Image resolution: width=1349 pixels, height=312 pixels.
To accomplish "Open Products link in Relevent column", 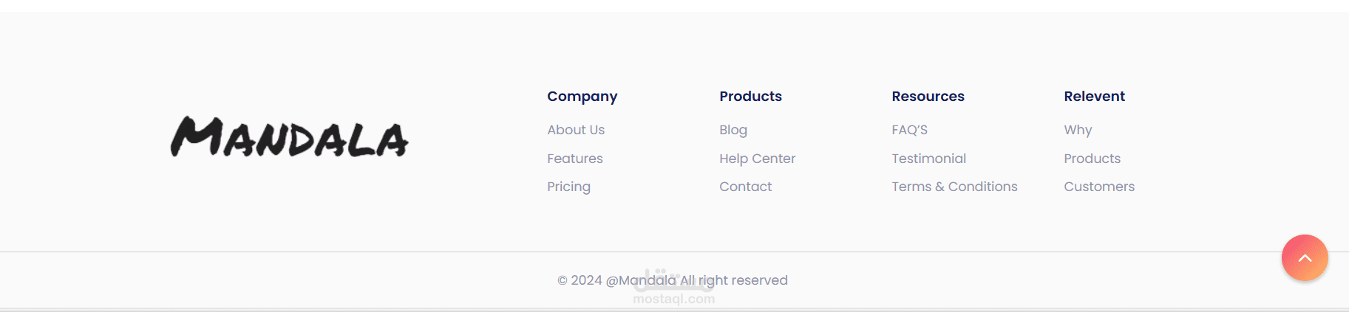I will point(1092,159).
